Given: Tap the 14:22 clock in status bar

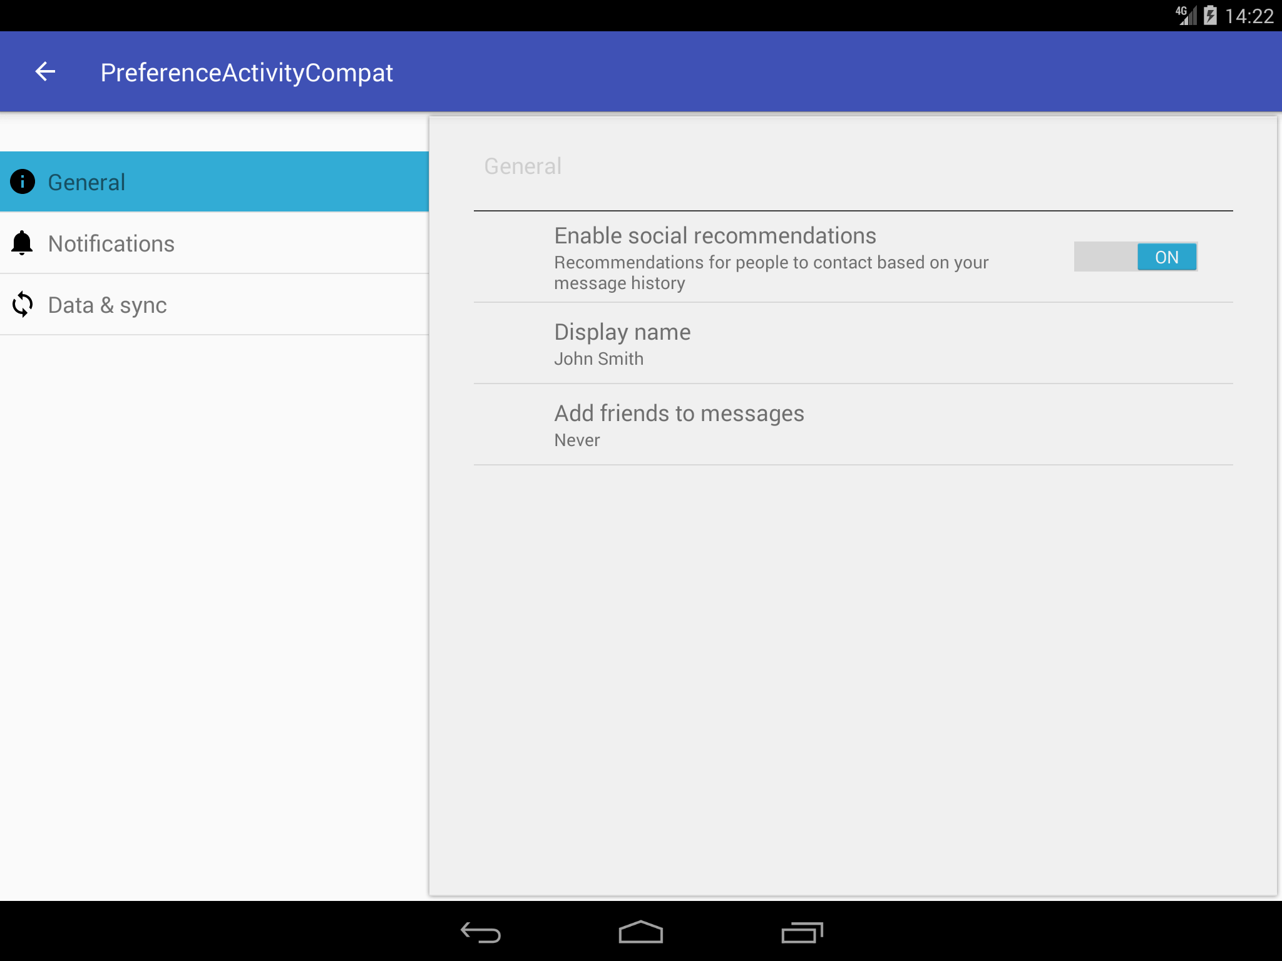Looking at the screenshot, I should pos(1249,16).
